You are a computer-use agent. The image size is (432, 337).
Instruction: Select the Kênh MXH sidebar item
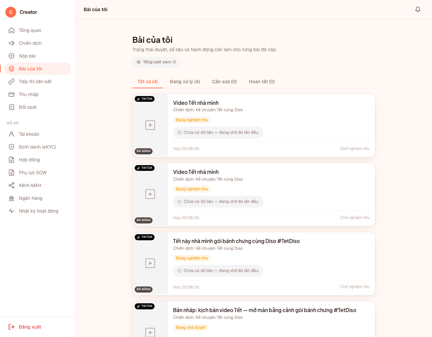click(37, 185)
